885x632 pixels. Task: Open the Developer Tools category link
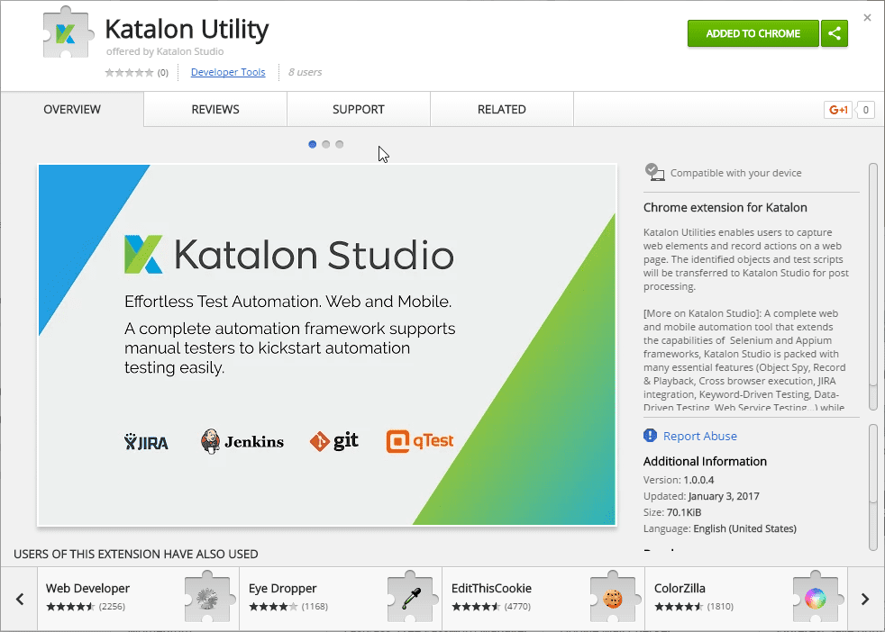(x=228, y=72)
